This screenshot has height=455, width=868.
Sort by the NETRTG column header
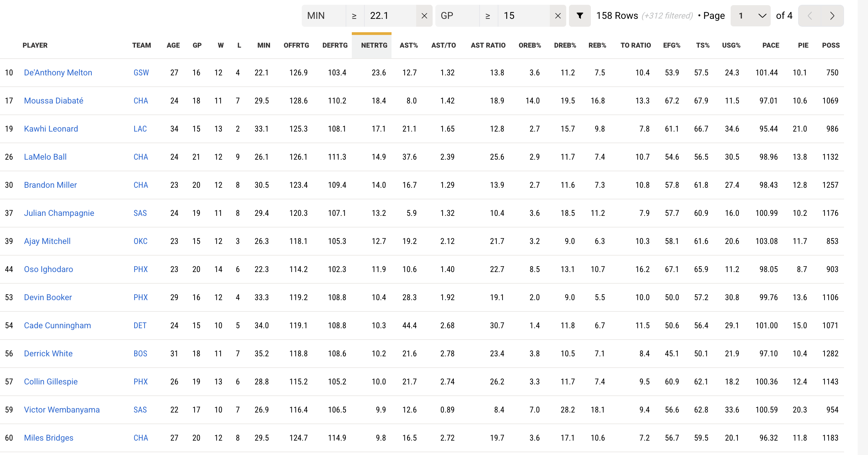[374, 45]
